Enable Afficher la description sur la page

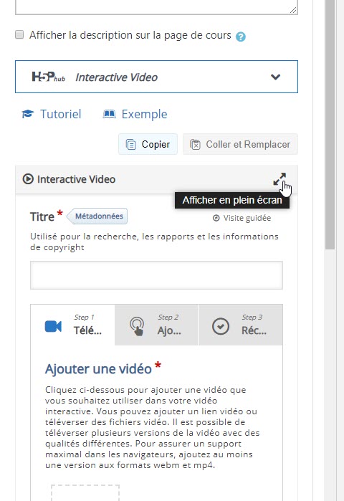point(19,34)
